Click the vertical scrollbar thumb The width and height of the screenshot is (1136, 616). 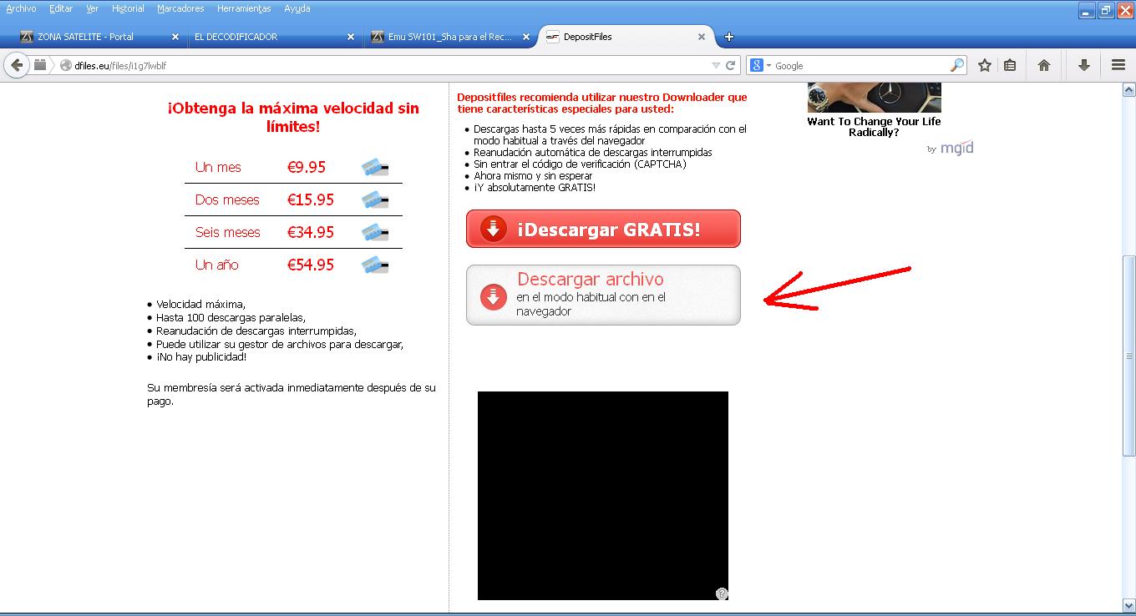pyautogui.click(x=1128, y=355)
